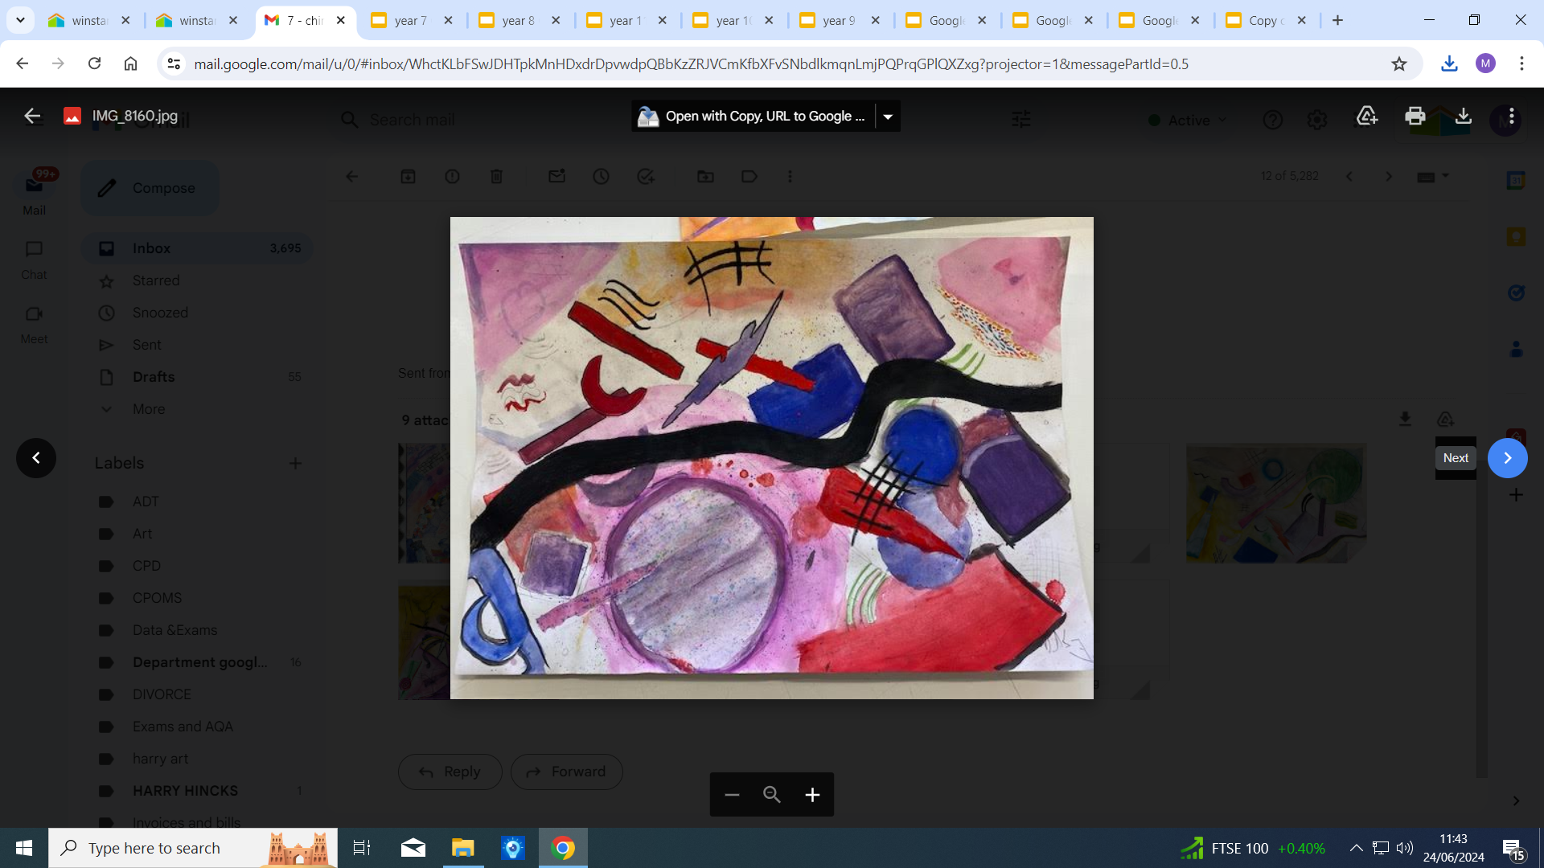Go to next attachment image
Viewport: 1544px width, 868px height.
1507,458
